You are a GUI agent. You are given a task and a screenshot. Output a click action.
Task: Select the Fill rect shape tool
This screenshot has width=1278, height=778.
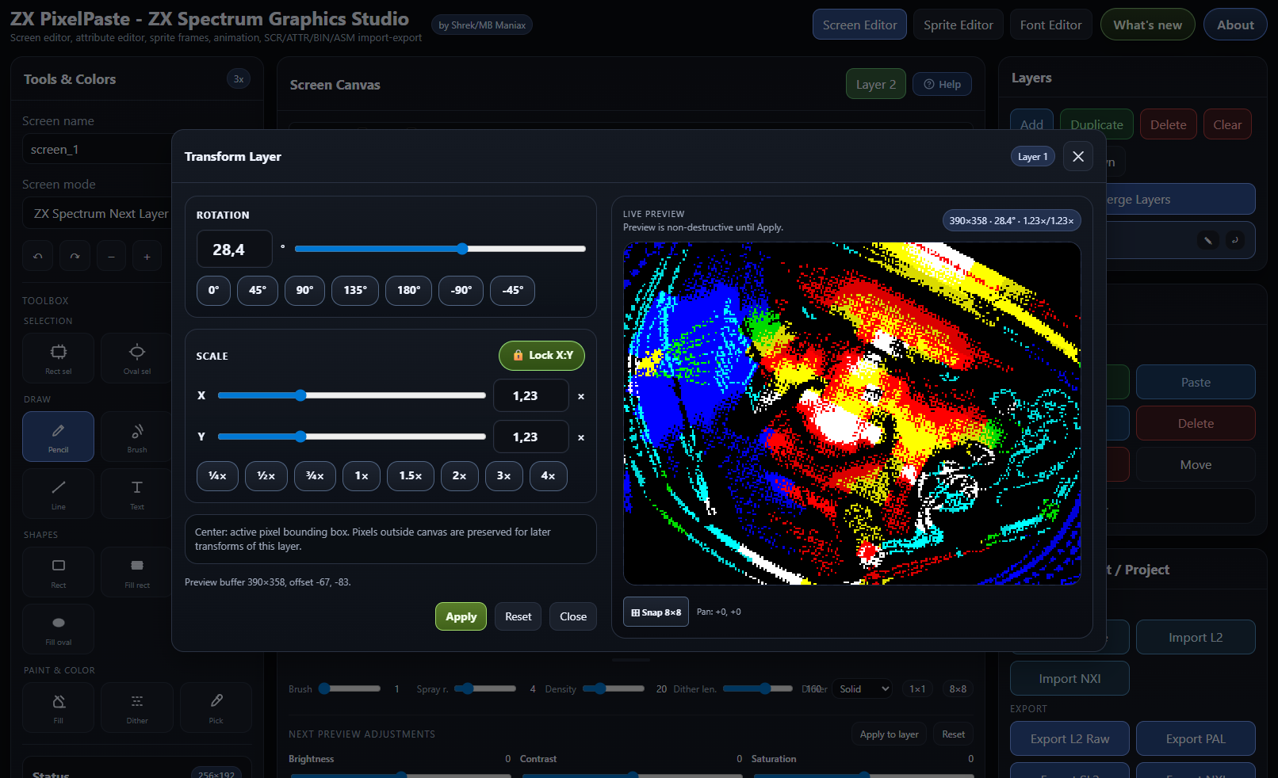click(x=136, y=572)
